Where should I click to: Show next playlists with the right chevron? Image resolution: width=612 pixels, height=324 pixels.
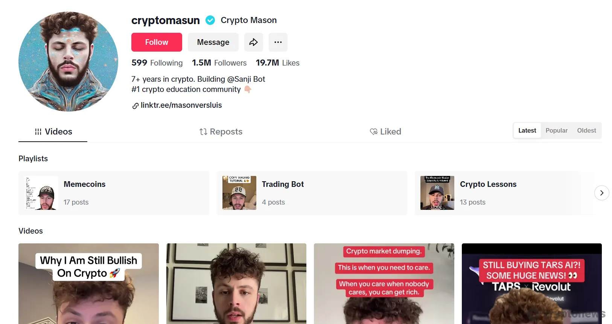coord(601,193)
